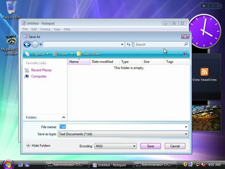225x169 pixels.
Task: Minimize the Notepad window
Action: click(165, 23)
